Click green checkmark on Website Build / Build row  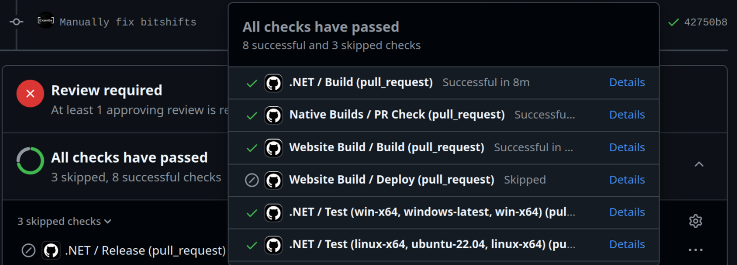(252, 148)
